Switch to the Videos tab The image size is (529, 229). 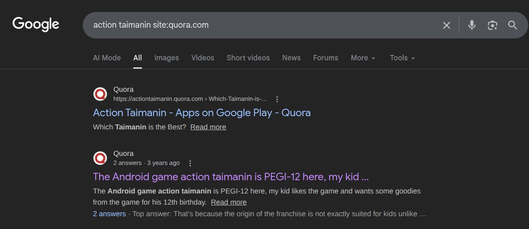[203, 58]
